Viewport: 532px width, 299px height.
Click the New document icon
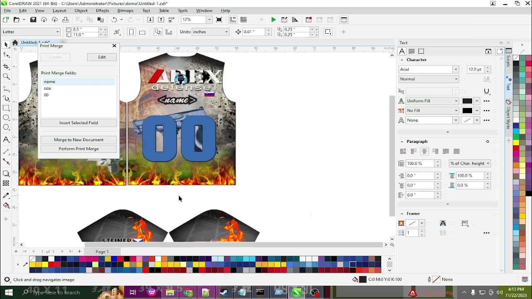coord(6,20)
